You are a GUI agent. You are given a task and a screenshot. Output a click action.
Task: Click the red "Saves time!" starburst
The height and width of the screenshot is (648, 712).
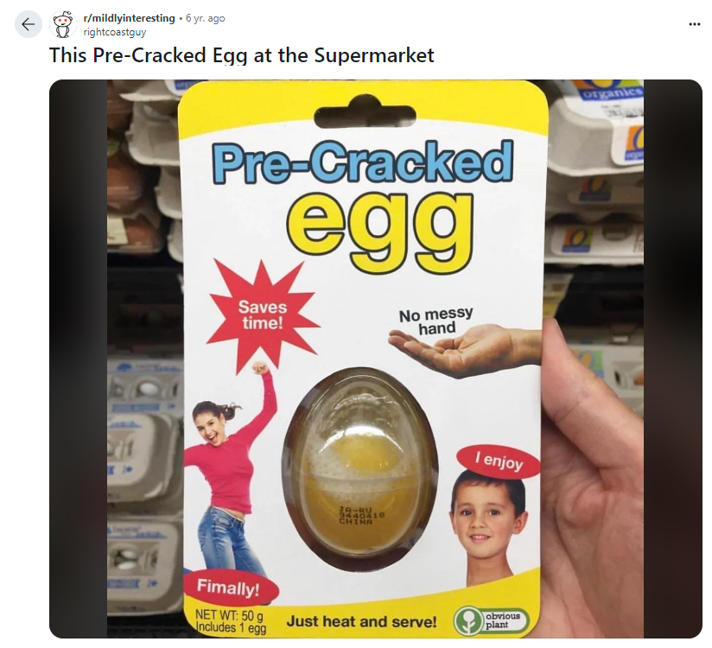(x=263, y=314)
